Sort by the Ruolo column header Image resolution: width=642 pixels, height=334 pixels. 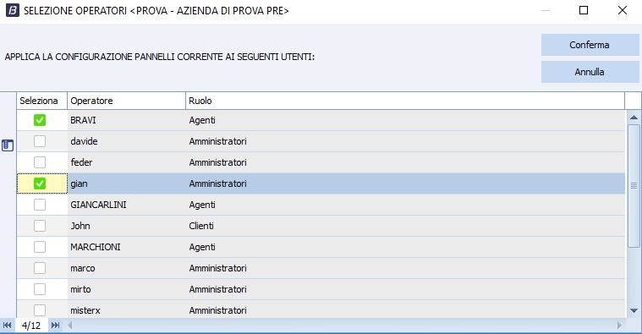(x=405, y=101)
